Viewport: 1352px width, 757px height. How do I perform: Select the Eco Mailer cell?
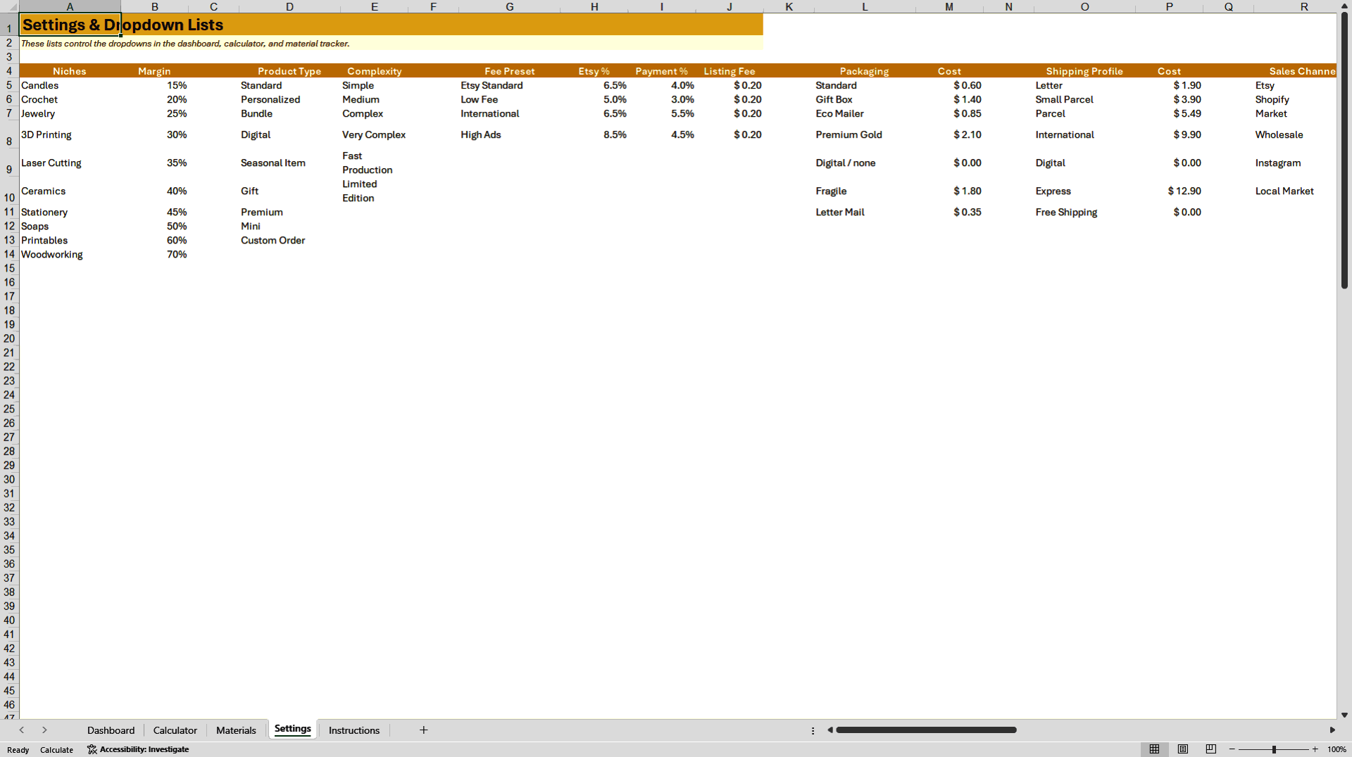click(865, 113)
